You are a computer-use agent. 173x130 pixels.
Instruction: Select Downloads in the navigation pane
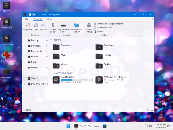tap(35, 46)
